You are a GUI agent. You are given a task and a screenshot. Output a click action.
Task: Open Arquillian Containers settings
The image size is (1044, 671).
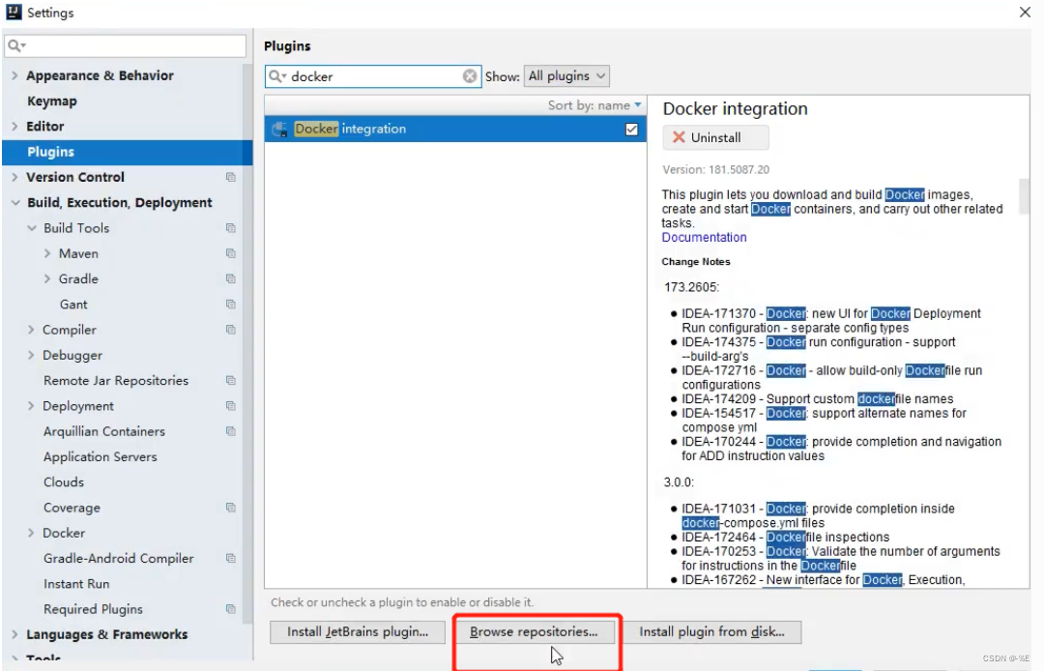[x=103, y=431]
